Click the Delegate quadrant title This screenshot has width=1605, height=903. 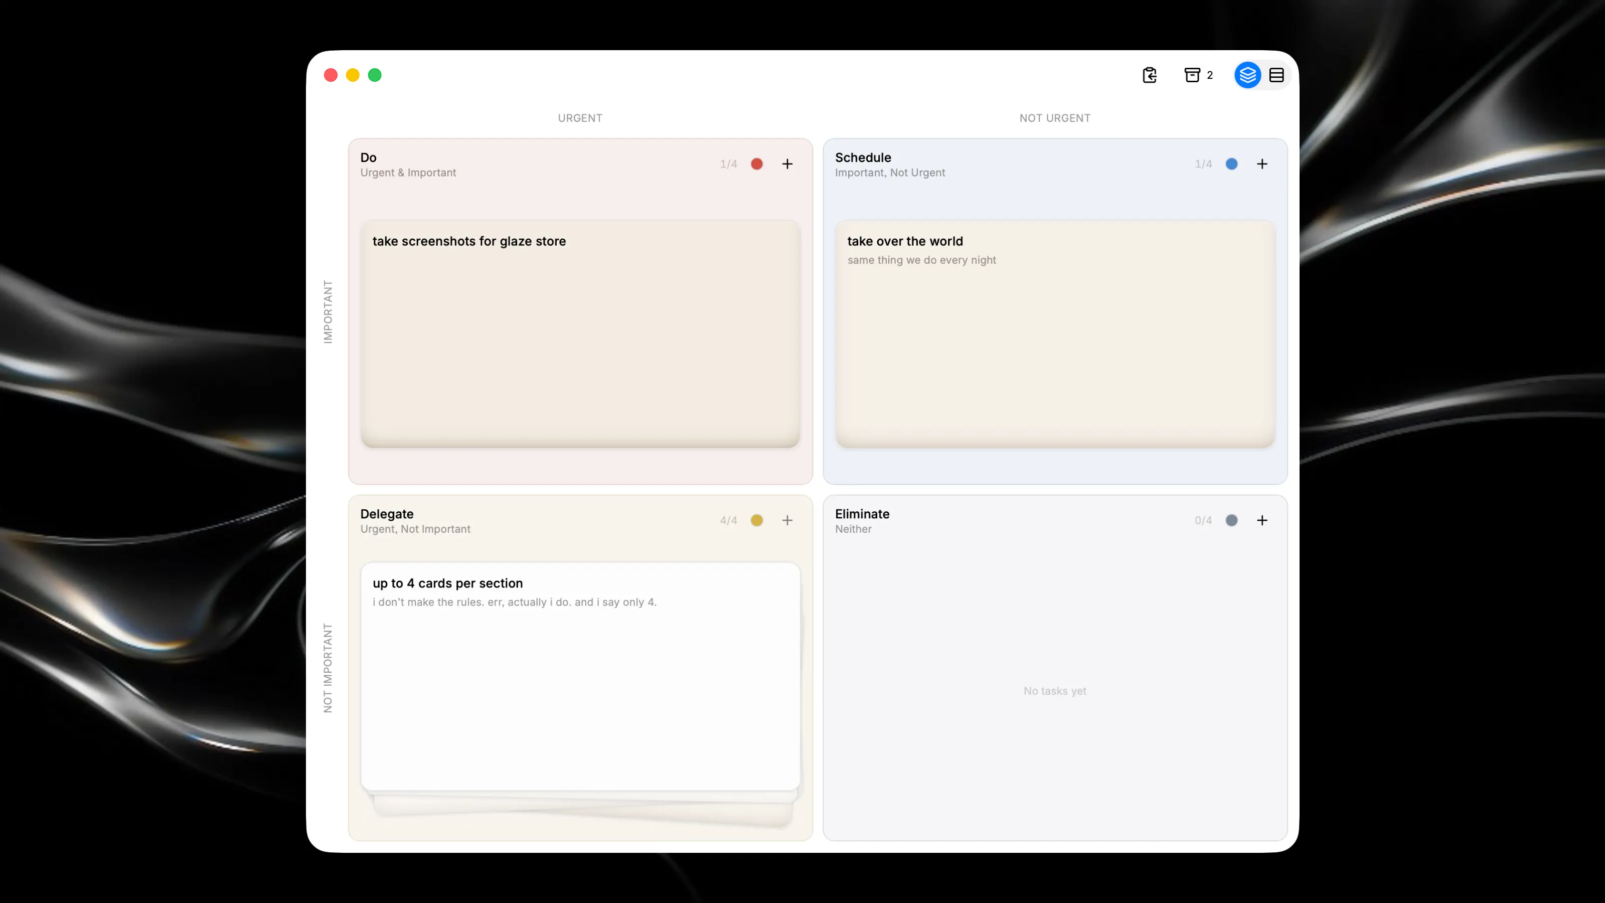point(387,514)
